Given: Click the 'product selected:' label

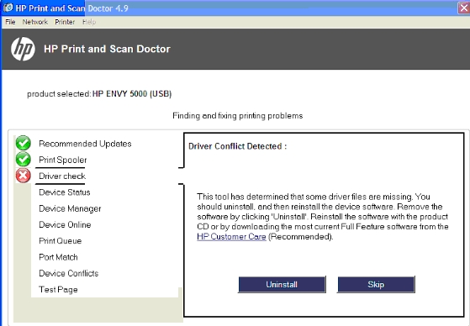Looking at the screenshot, I should click(59, 94).
